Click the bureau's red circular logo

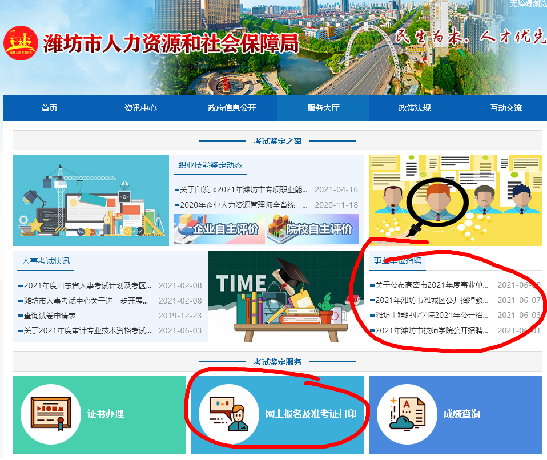[21, 43]
